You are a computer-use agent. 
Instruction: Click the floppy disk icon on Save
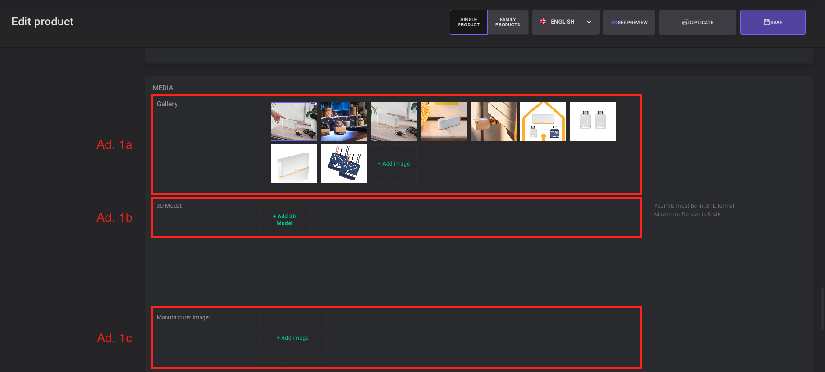[766, 22]
